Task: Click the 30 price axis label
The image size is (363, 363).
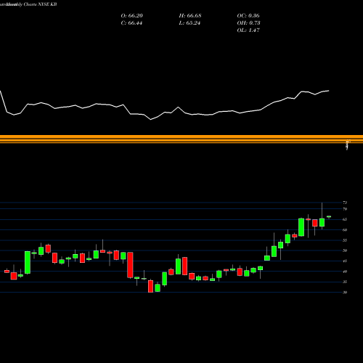Action: [345, 293]
